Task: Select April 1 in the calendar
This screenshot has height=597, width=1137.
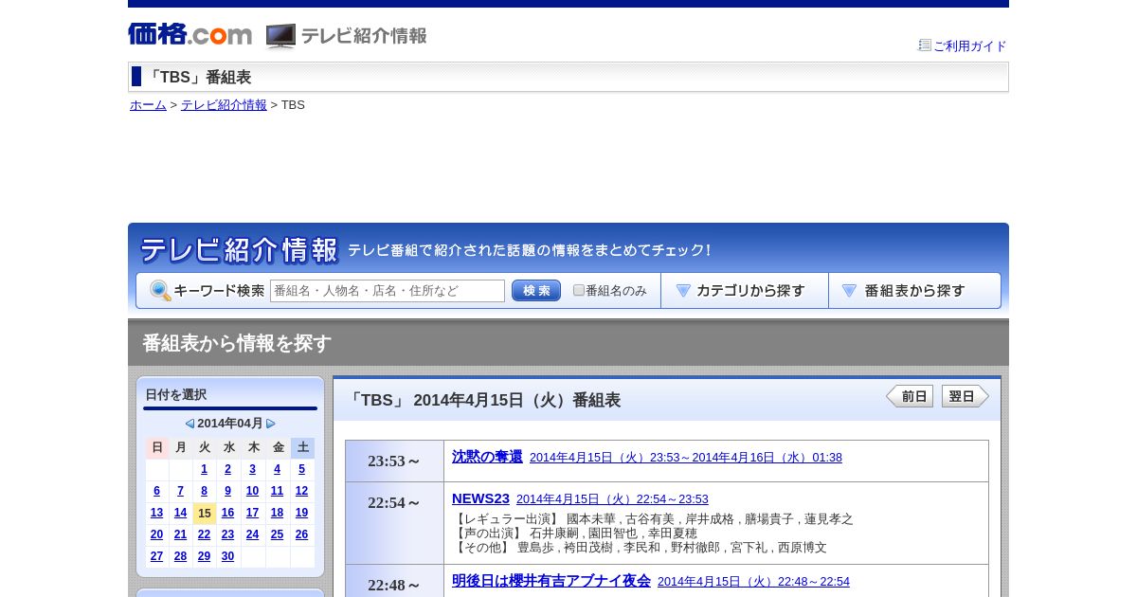Action: [x=204, y=469]
